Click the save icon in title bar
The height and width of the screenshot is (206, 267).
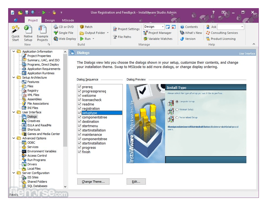point(27,12)
